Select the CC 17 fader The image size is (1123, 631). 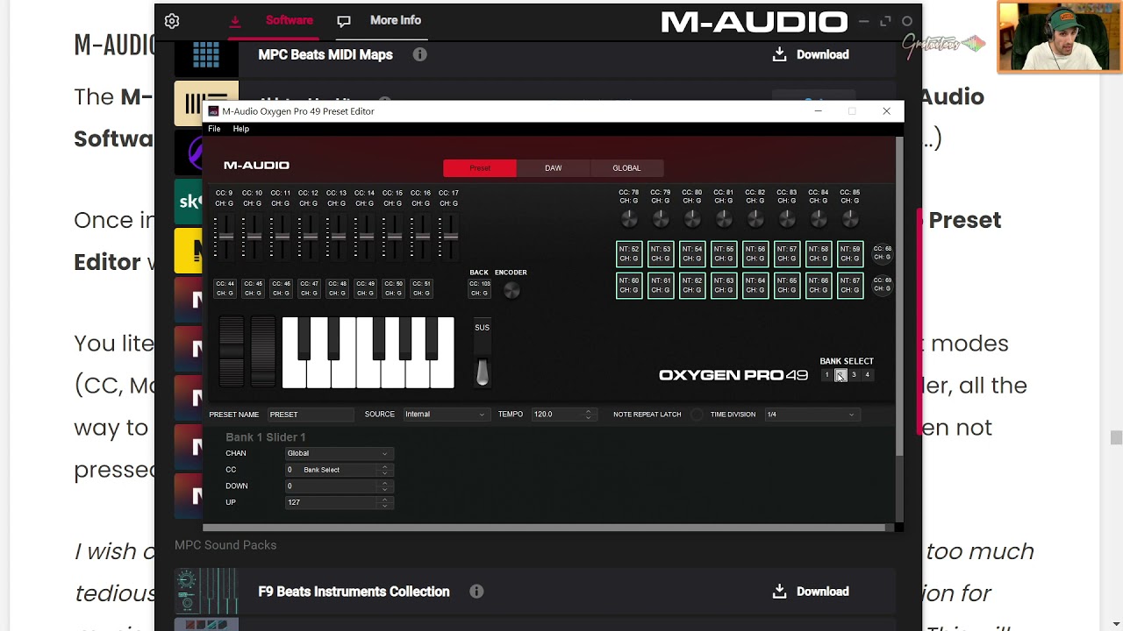[449, 237]
